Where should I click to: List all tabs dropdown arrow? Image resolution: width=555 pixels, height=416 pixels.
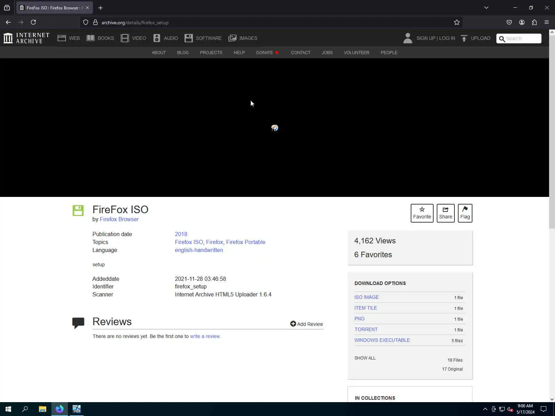(x=486, y=8)
